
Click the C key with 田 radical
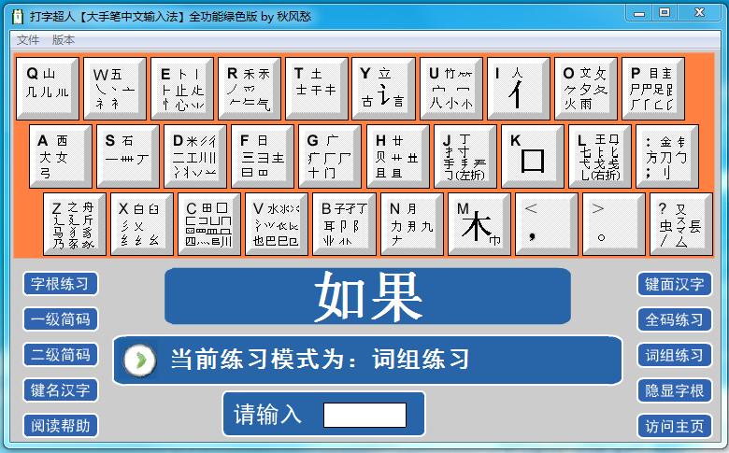(x=209, y=224)
